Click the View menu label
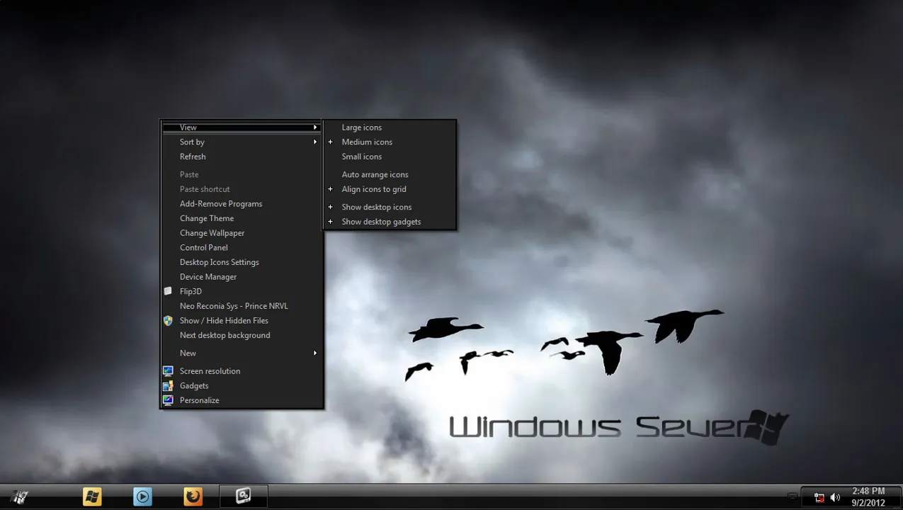The width and height of the screenshot is (903, 510). pyautogui.click(x=188, y=127)
